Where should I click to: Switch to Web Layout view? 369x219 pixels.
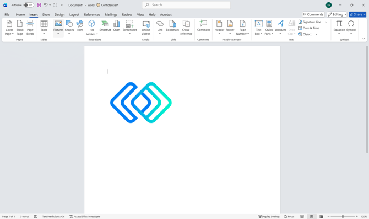[x=321, y=216]
